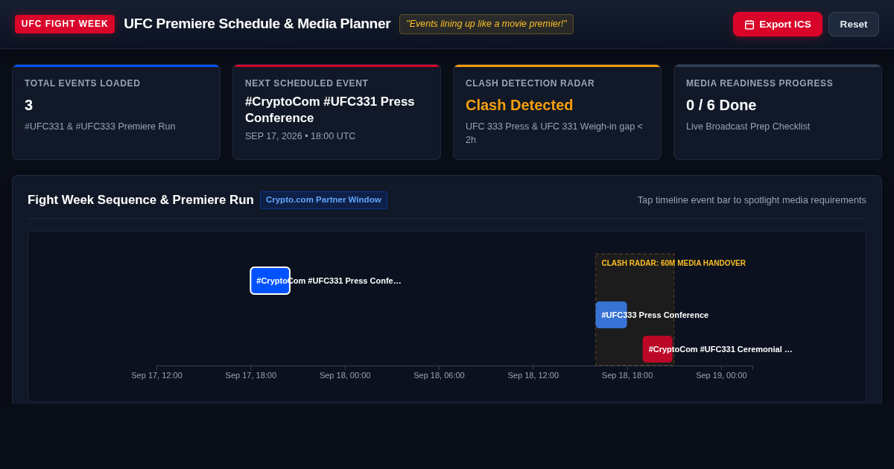Export schedule with Export ICS button

coord(778,25)
